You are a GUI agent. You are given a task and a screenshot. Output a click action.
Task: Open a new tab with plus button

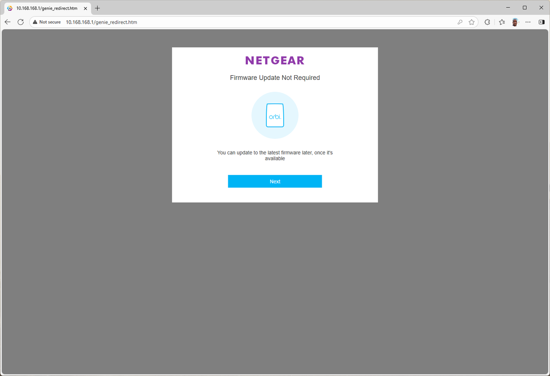[x=98, y=8]
